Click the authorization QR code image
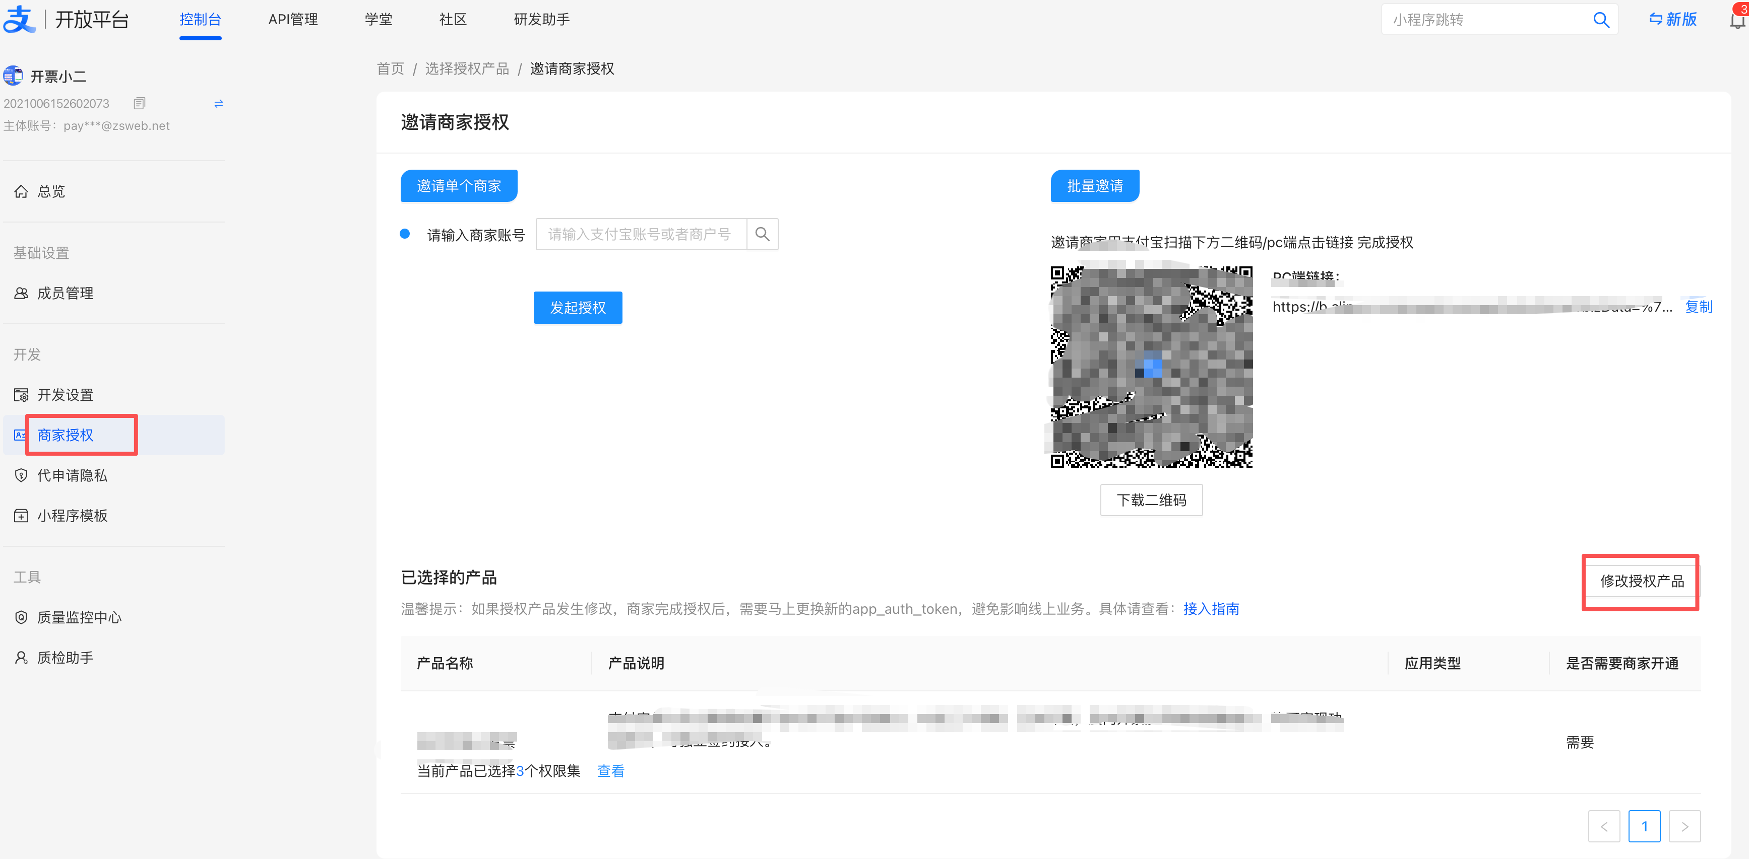1749x859 pixels. click(x=1152, y=367)
